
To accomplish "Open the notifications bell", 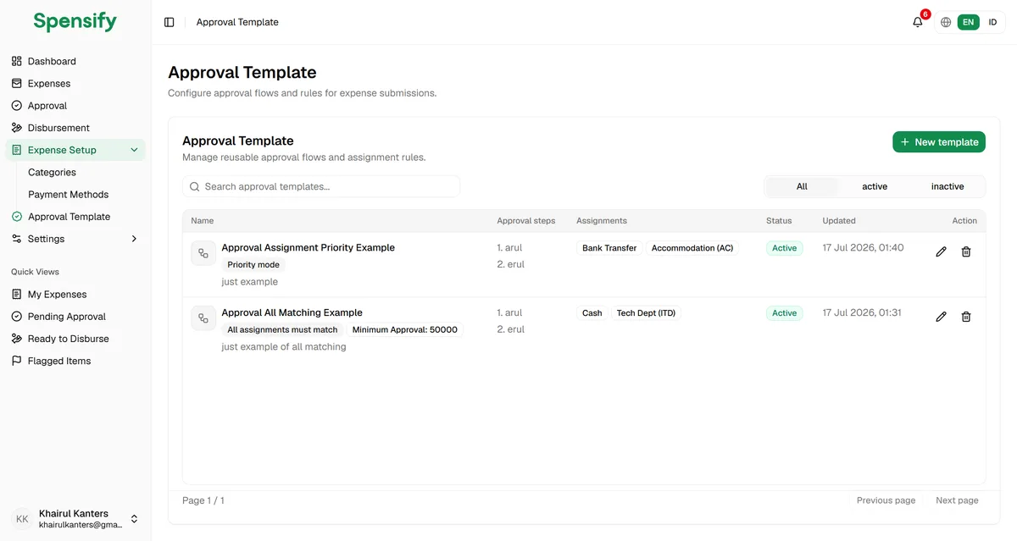I will [x=918, y=22].
